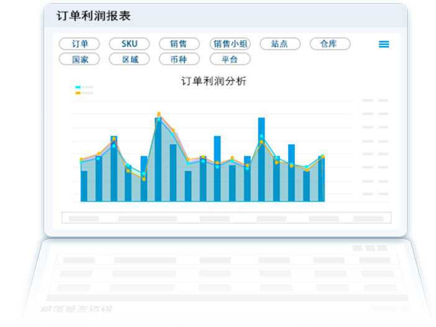Click the 订单利润报表 panel title

click(93, 16)
